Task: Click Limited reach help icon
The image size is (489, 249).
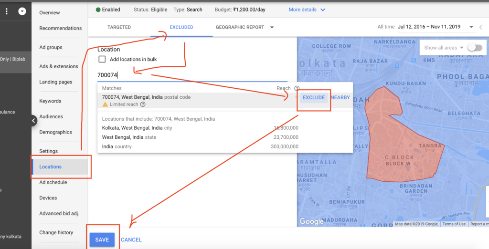Action: click(x=143, y=104)
